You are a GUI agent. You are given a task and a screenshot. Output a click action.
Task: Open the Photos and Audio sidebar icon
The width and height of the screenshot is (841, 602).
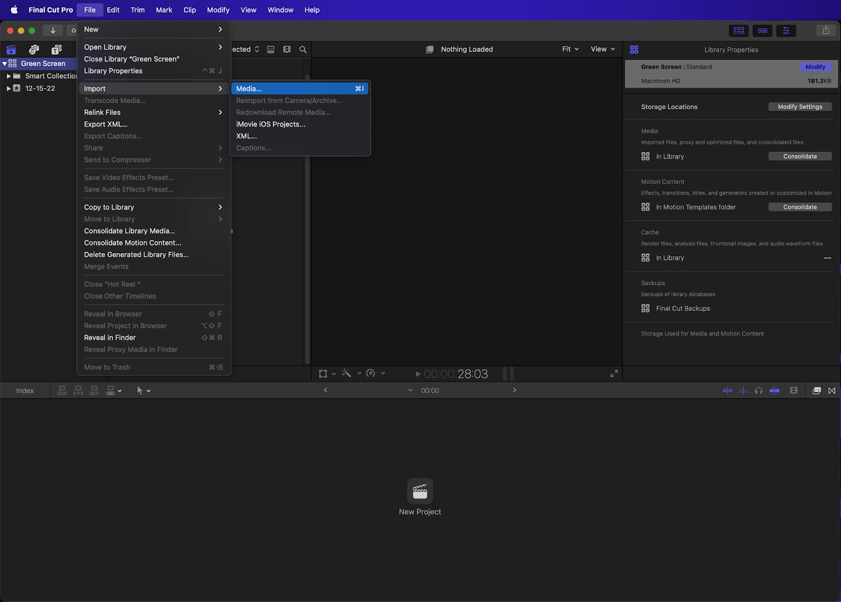34,50
